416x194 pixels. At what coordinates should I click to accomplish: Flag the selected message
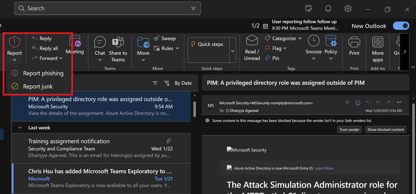click(273, 48)
